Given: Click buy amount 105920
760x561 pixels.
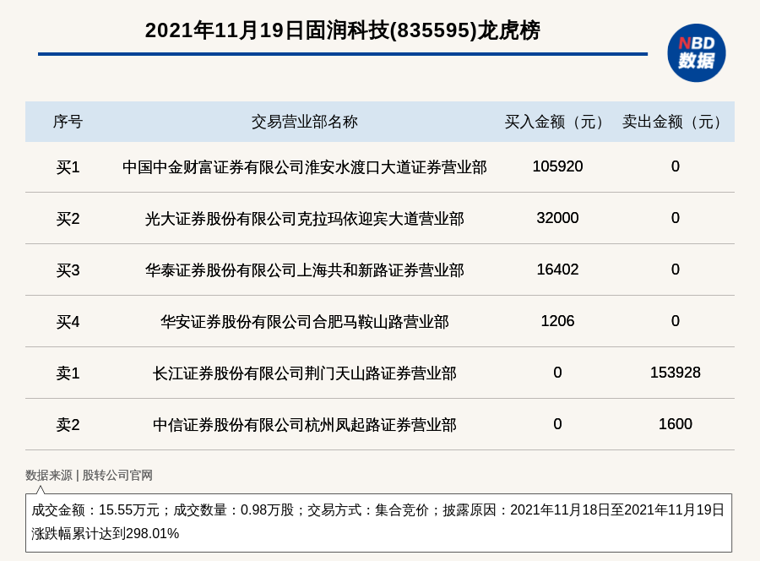Looking at the screenshot, I should point(557,166).
